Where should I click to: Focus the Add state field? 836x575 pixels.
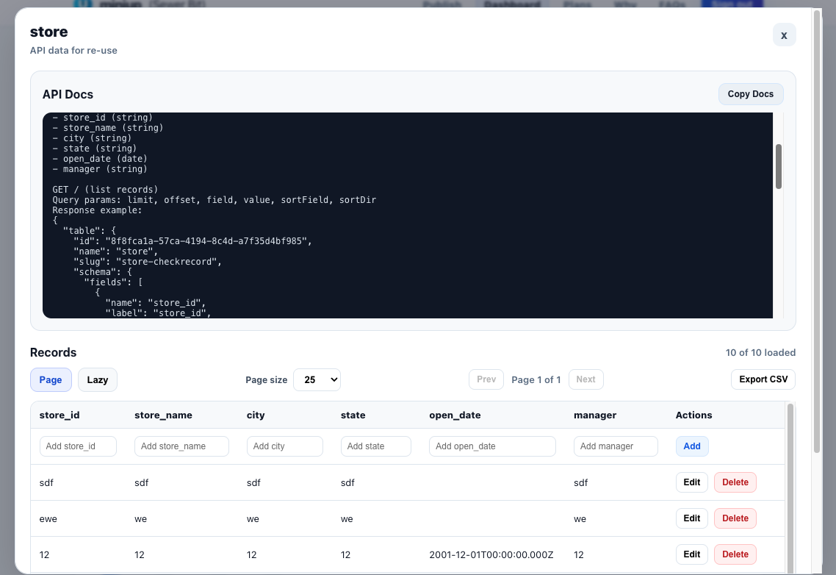tap(376, 446)
